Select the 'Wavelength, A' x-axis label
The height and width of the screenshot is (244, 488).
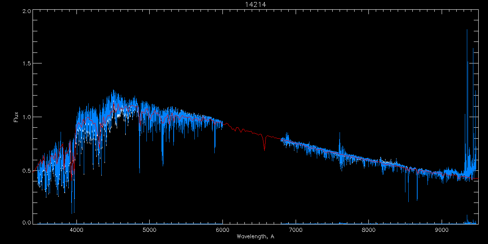coord(255,237)
